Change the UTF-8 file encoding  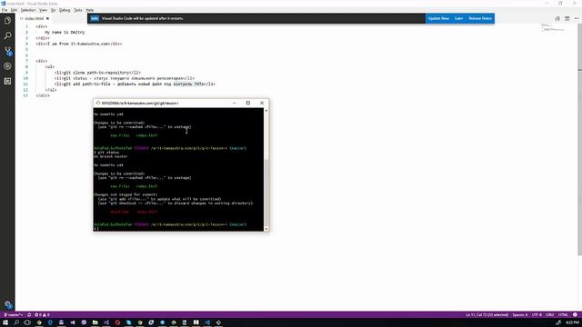(x=537, y=315)
